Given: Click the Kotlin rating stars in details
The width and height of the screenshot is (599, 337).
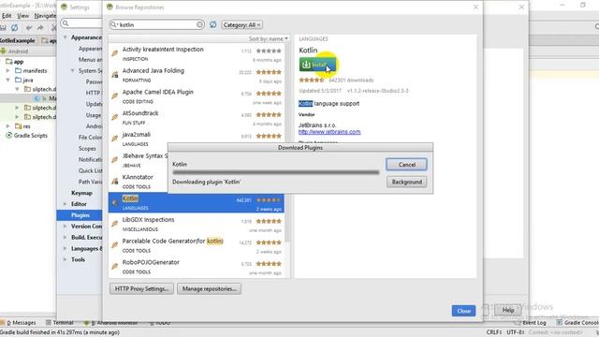Looking at the screenshot, I should [312, 81].
